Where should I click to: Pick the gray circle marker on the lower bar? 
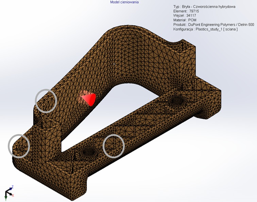114,146
